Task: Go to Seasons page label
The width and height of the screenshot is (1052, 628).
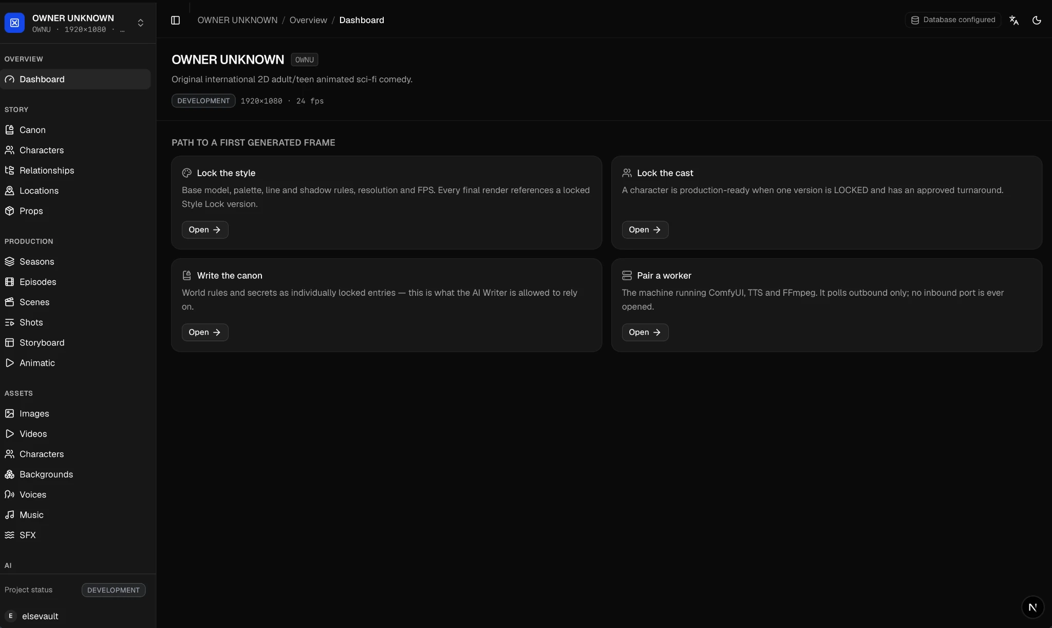Action: (x=37, y=261)
